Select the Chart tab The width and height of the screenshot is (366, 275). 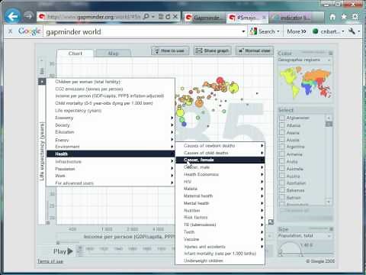(75, 53)
